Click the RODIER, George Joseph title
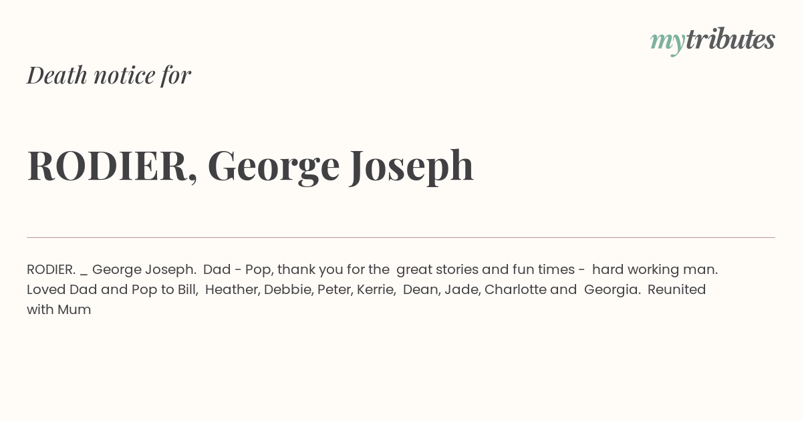This screenshot has width=802, height=421. (x=251, y=166)
